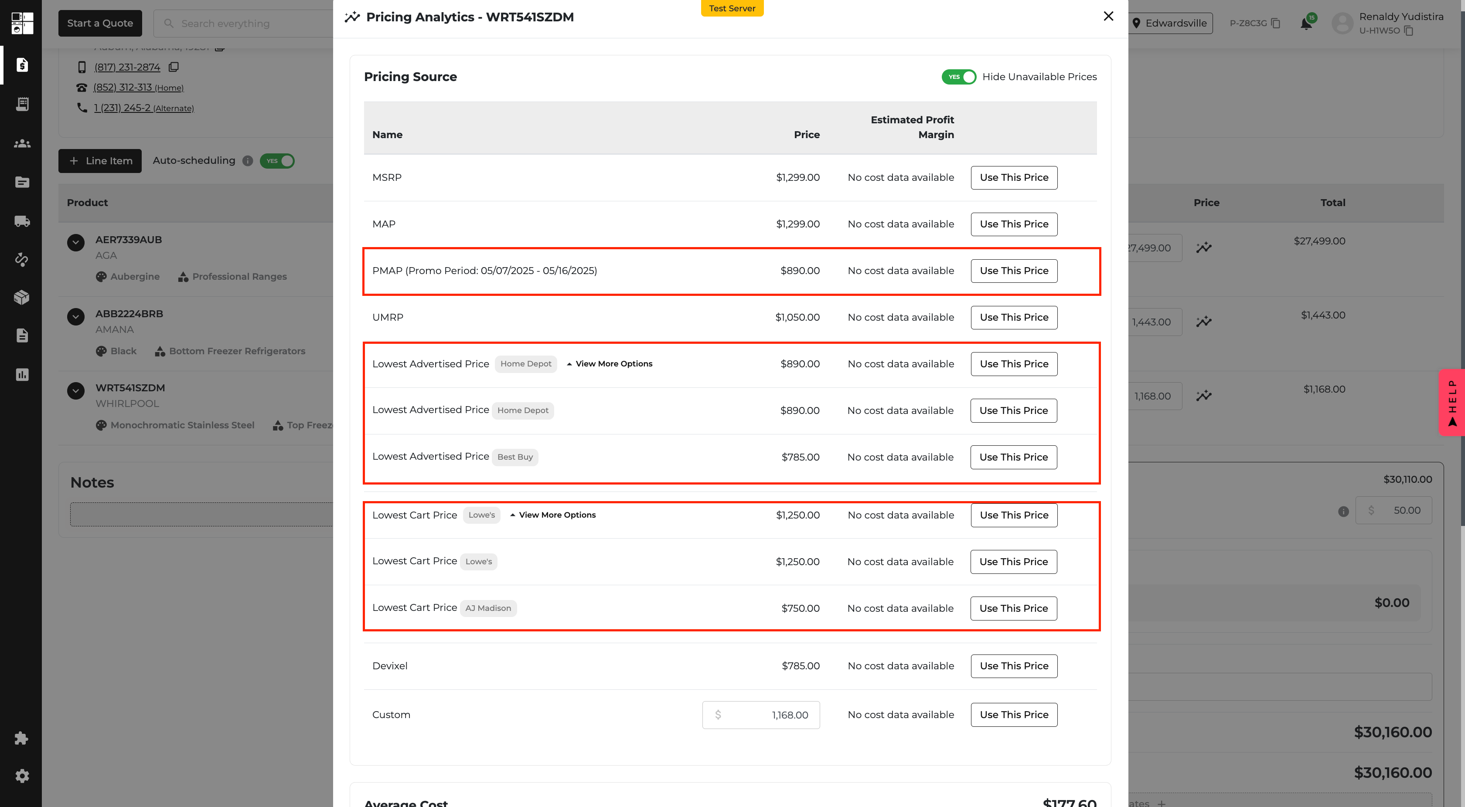Use This Price for PMAP row

(x=1014, y=271)
